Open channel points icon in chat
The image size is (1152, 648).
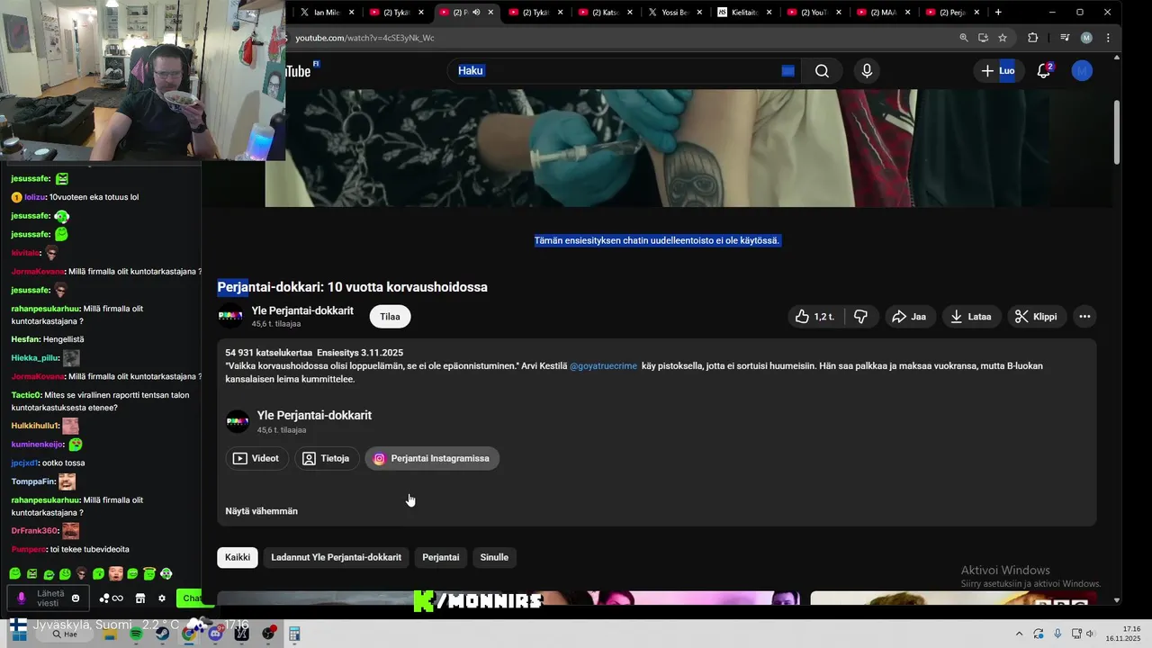[x=112, y=598]
